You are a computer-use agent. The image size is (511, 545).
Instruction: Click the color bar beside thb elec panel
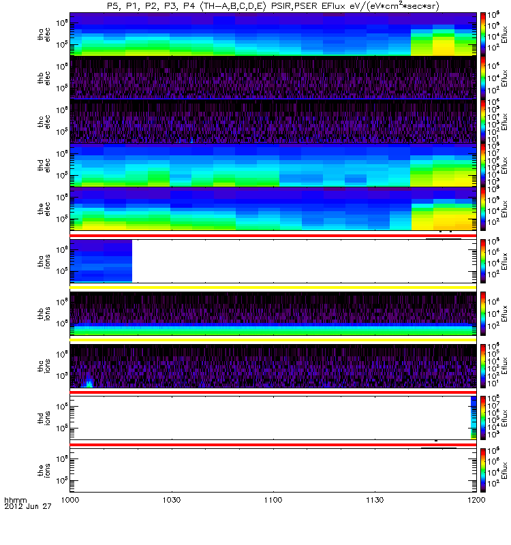(483, 78)
